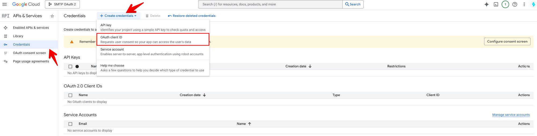This screenshot has height=136, width=537.
Task: Pin APIs & Services with star icon
Action: (52, 16)
